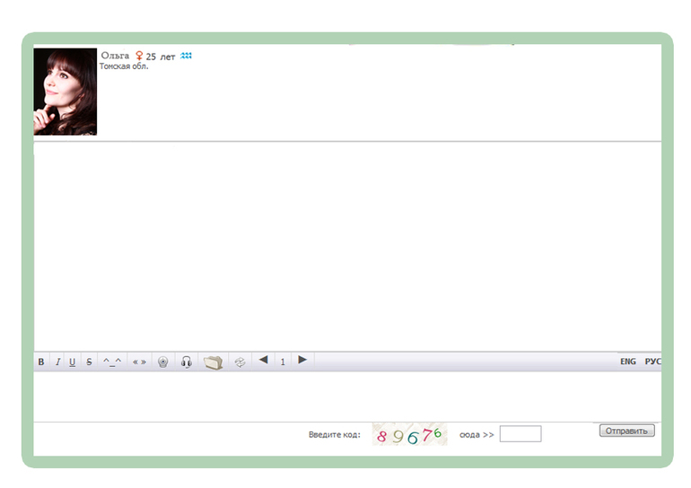
Task: Apply underline formatting
Action: coord(73,362)
